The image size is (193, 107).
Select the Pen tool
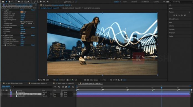click(28, 2)
